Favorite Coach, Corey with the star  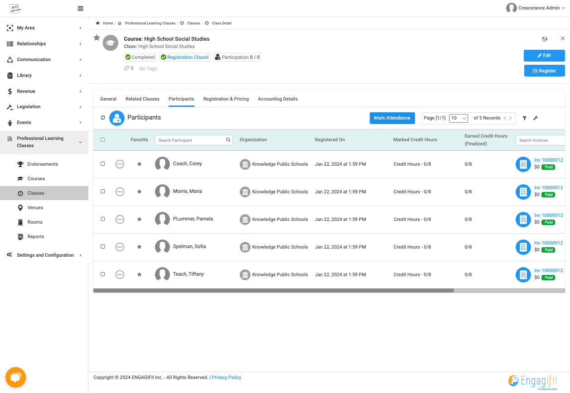point(140,164)
